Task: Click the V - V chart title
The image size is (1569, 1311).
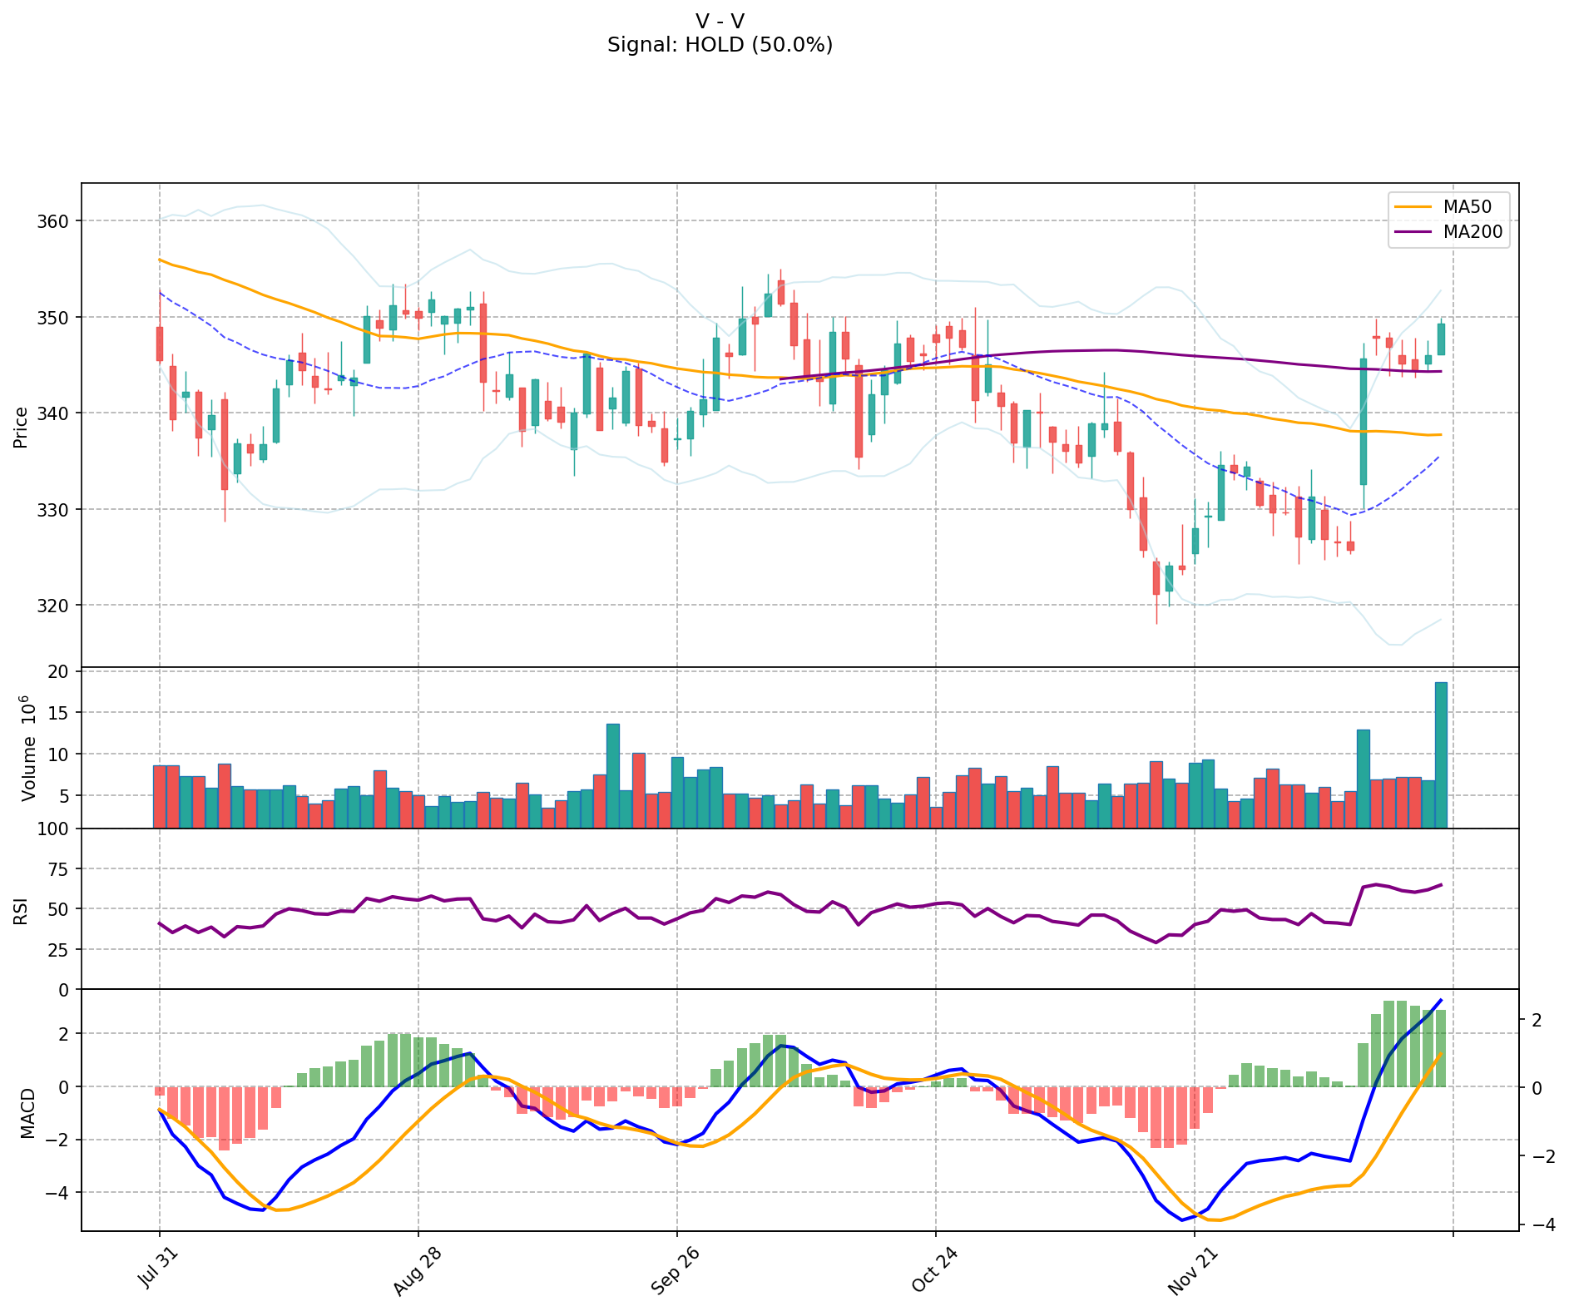Action: point(720,21)
